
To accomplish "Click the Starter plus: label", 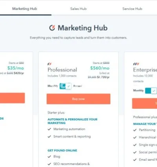I will pos(56,113).
